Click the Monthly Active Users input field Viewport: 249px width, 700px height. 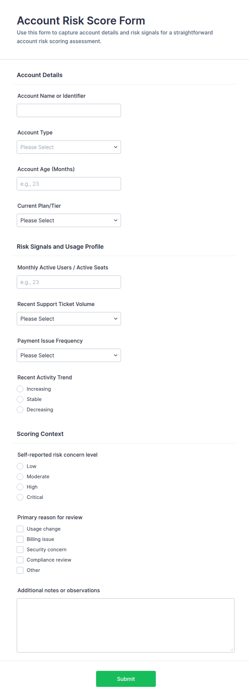[69, 282]
